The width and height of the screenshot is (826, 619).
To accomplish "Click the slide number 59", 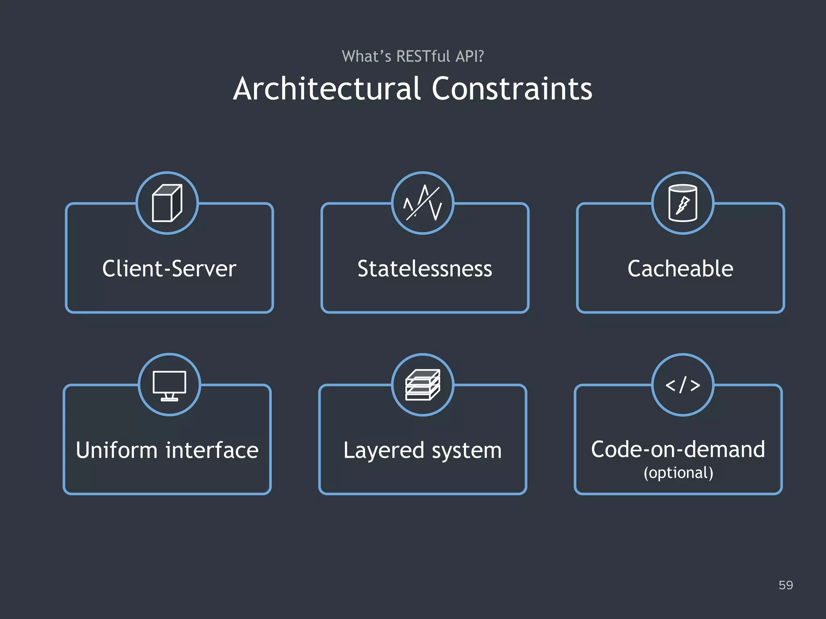I will tap(786, 585).
